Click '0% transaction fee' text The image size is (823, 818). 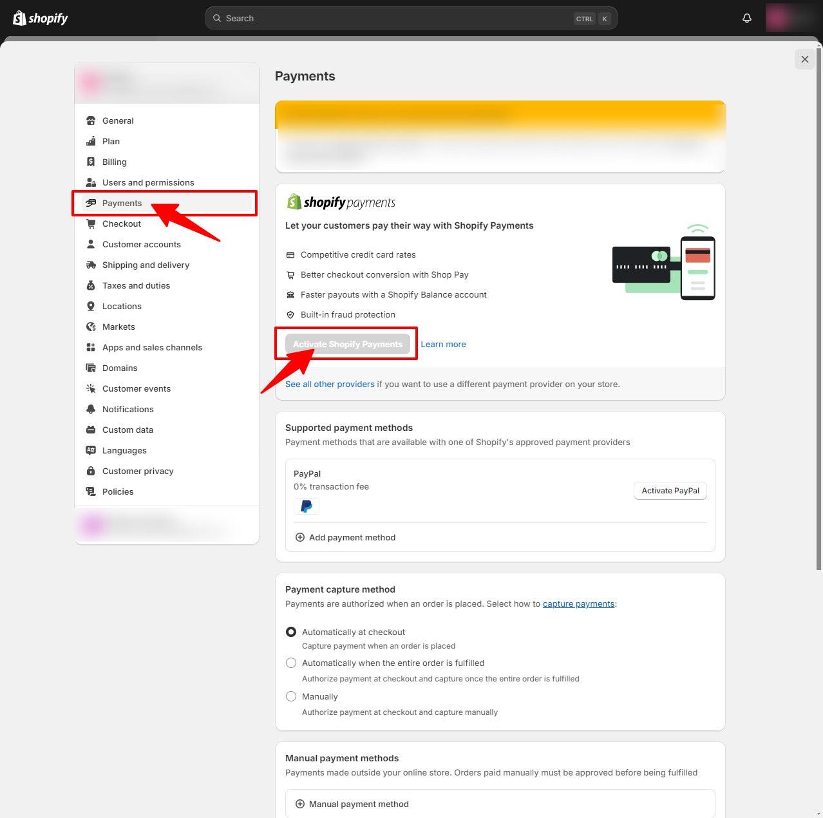click(331, 486)
